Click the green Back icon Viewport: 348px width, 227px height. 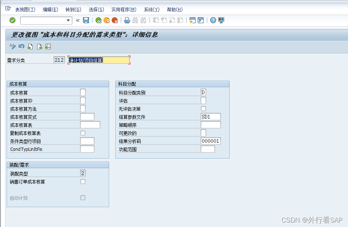pyautogui.click(x=98, y=21)
